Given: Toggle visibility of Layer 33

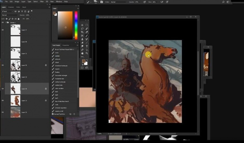Looking at the screenshot, I should point(3,100).
